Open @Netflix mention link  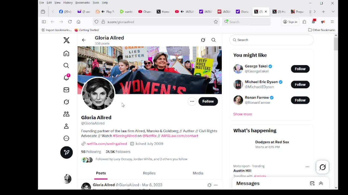[x=149, y=136]
